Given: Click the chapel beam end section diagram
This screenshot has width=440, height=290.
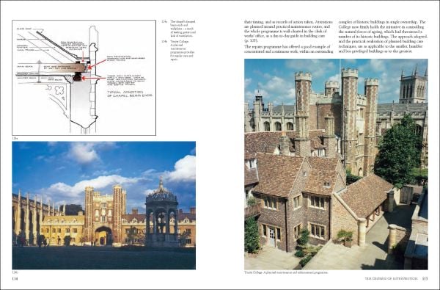Looking at the screenshot, I should (84, 78).
